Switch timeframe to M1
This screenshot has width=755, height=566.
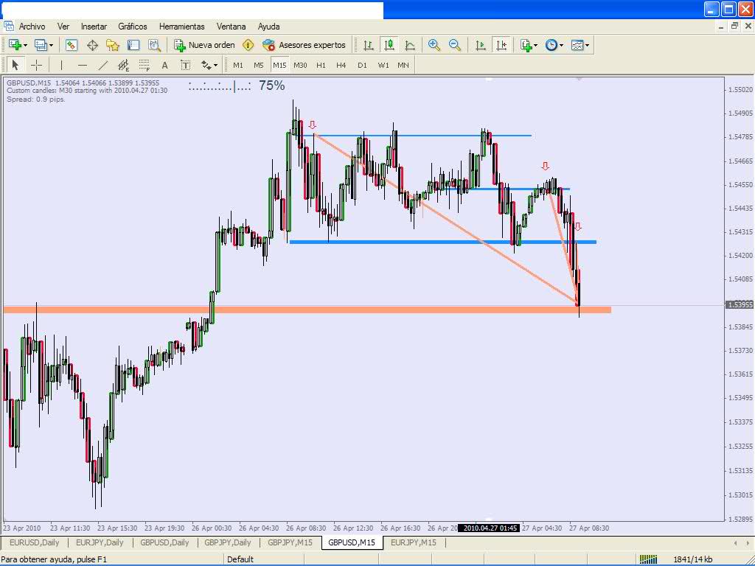(x=238, y=65)
